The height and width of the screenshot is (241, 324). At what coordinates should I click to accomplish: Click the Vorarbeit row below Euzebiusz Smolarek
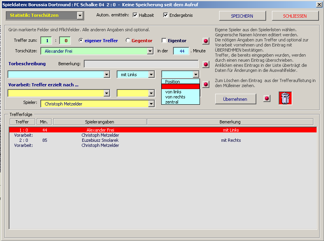click(163, 145)
